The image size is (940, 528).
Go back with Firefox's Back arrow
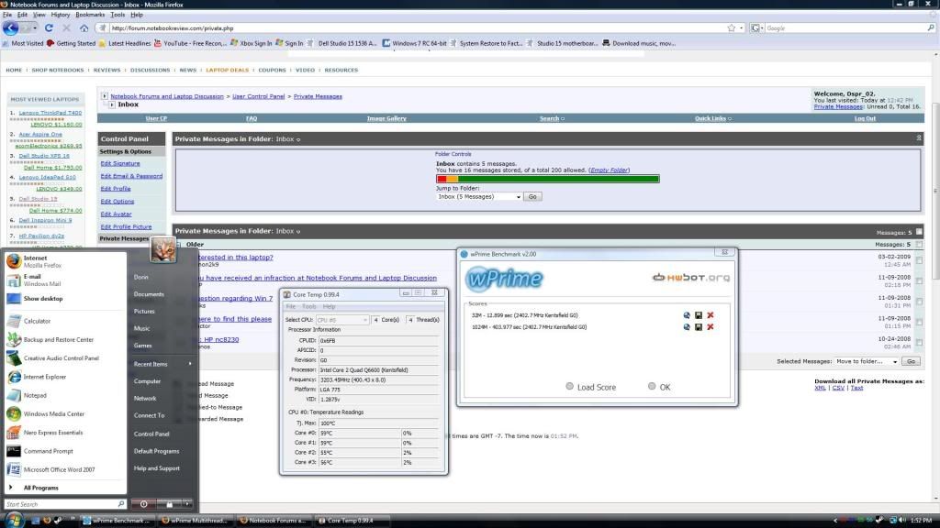tap(10, 27)
